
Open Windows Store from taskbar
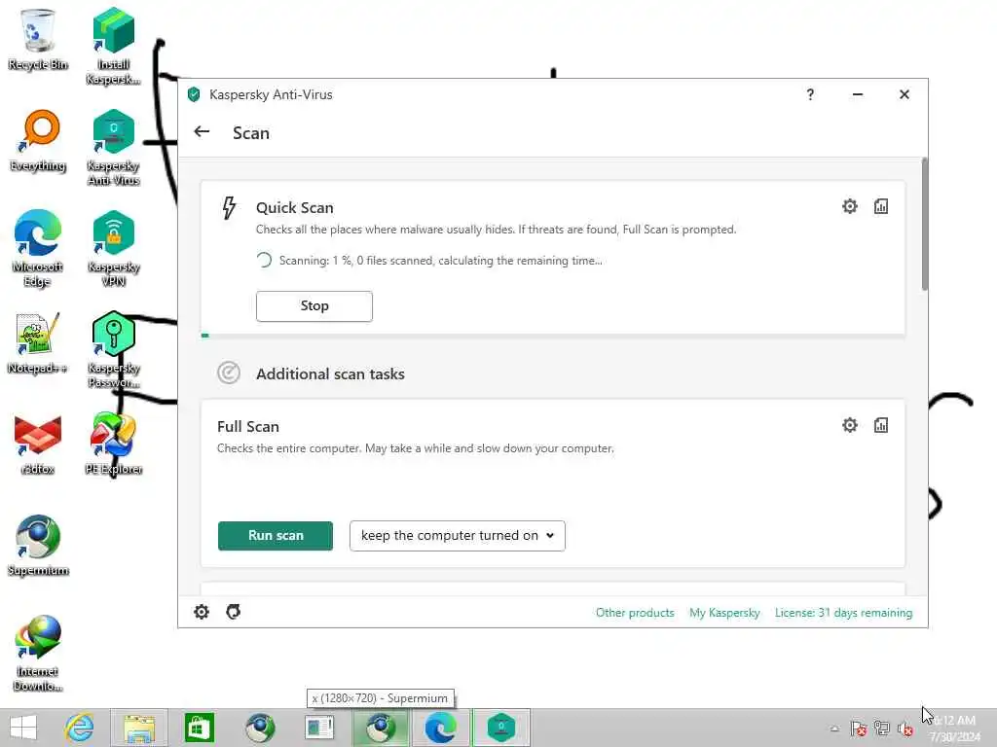coord(199,728)
